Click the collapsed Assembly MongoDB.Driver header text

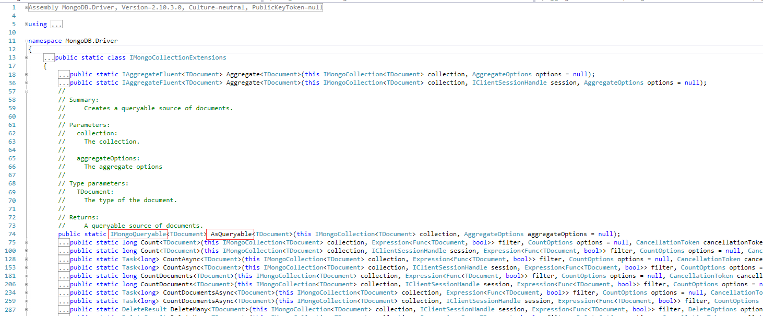point(175,7)
